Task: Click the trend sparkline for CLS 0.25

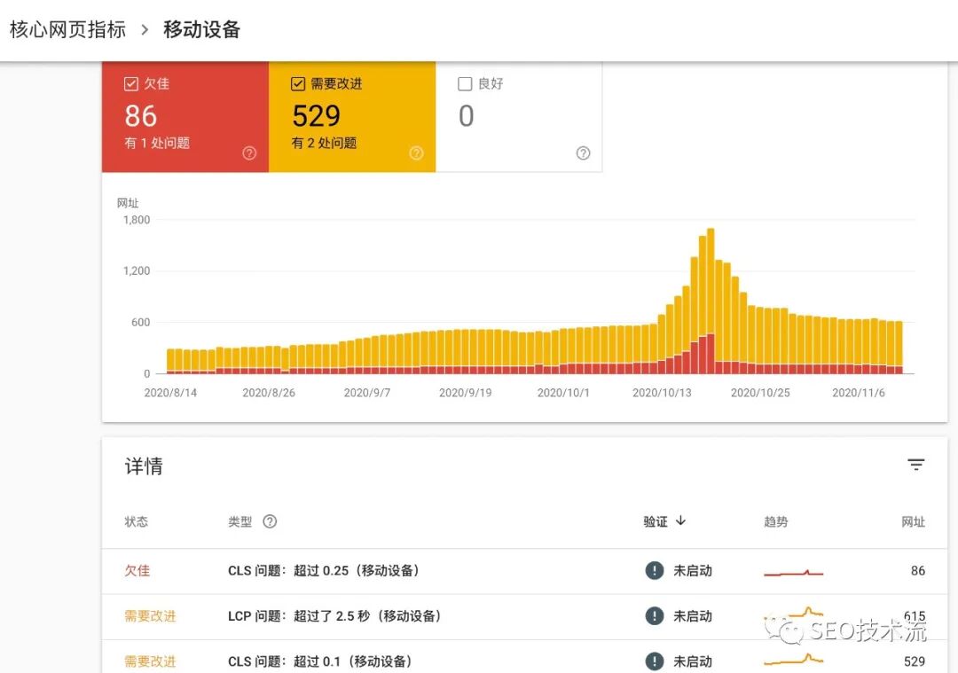Action: (x=793, y=573)
